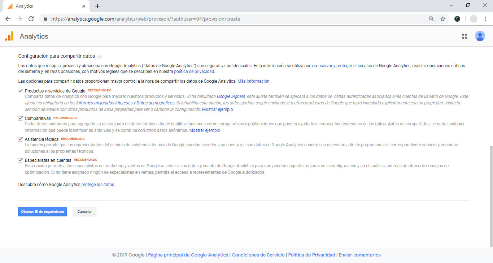Click the help icon beside Configuración para compartir datos
The width and height of the screenshot is (493, 263).
100,57
